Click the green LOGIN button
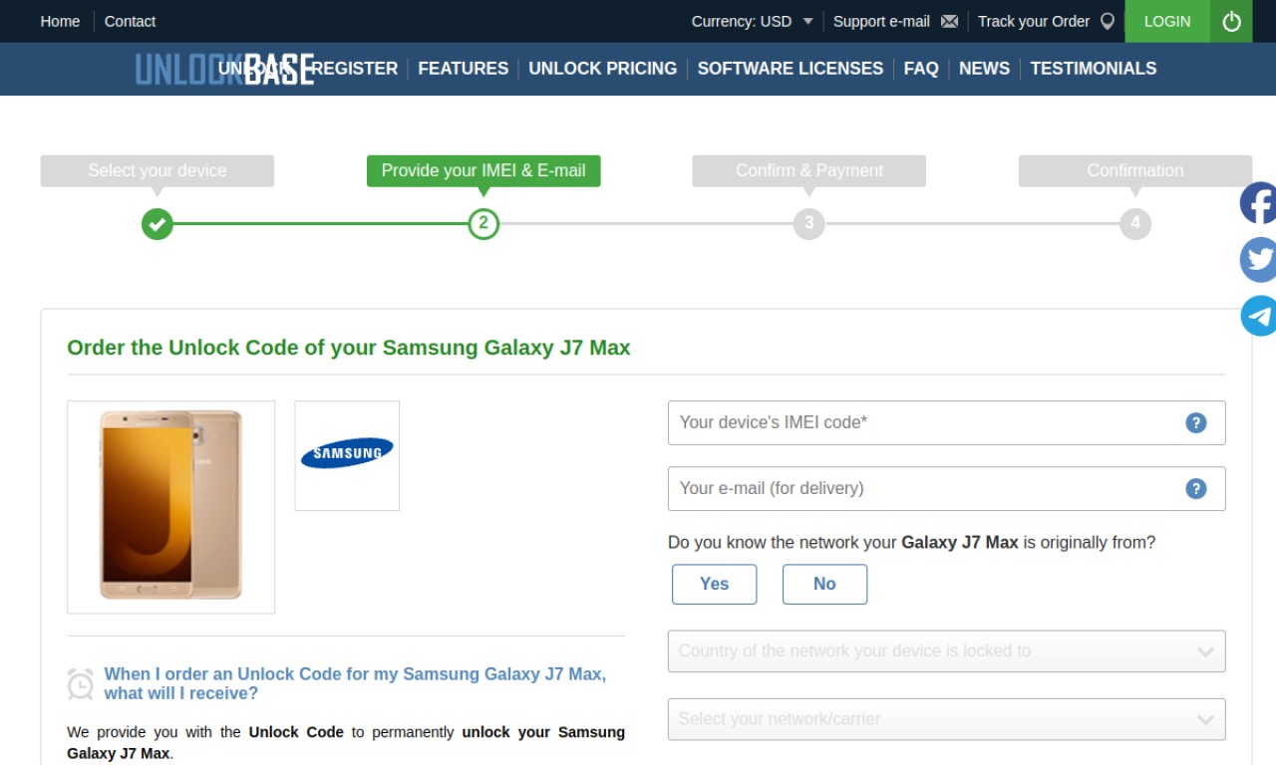This screenshot has width=1276, height=765. [x=1167, y=21]
